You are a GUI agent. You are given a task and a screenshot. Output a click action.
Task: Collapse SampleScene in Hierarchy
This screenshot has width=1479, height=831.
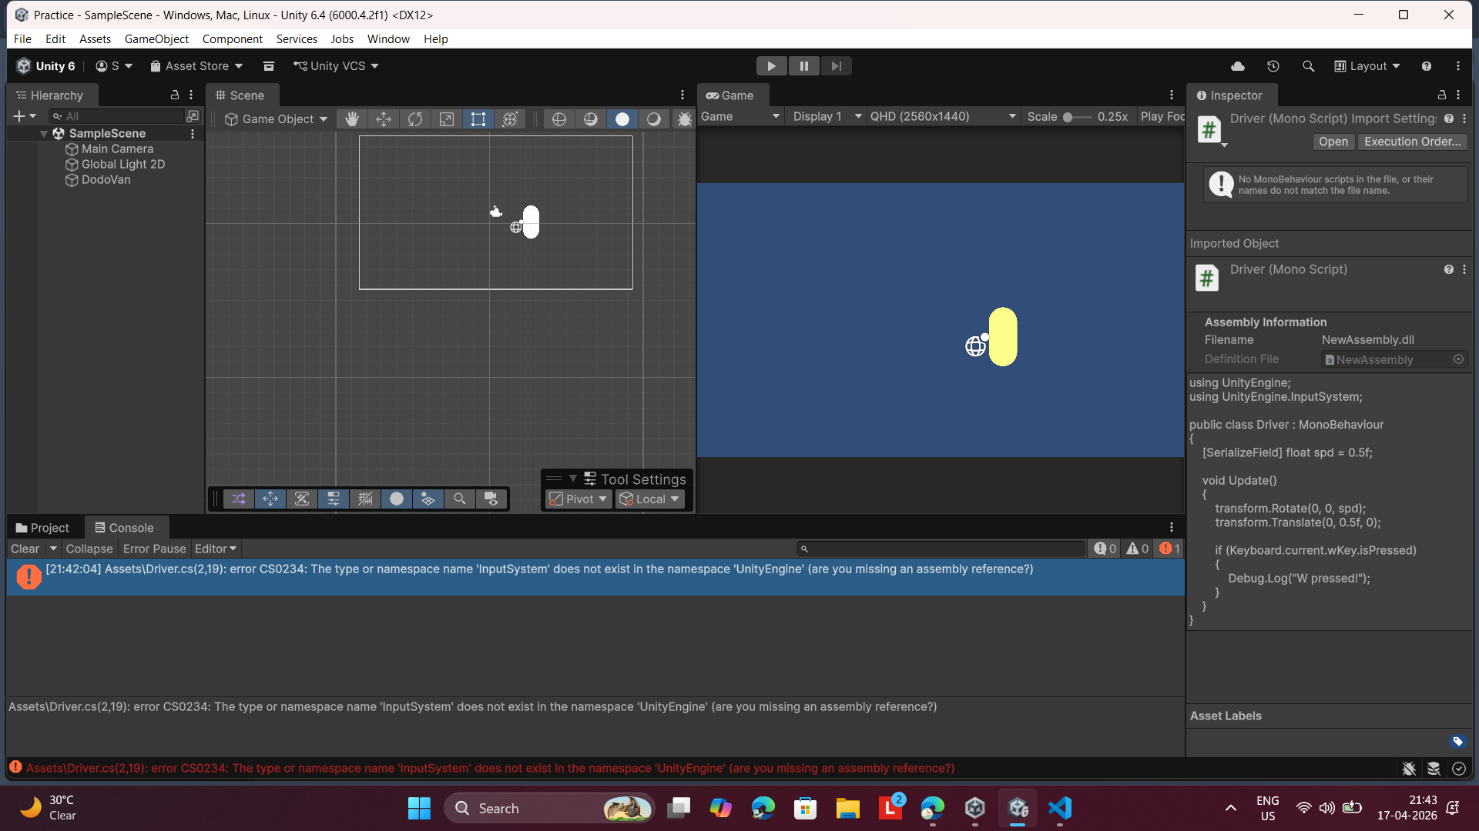[x=44, y=134]
